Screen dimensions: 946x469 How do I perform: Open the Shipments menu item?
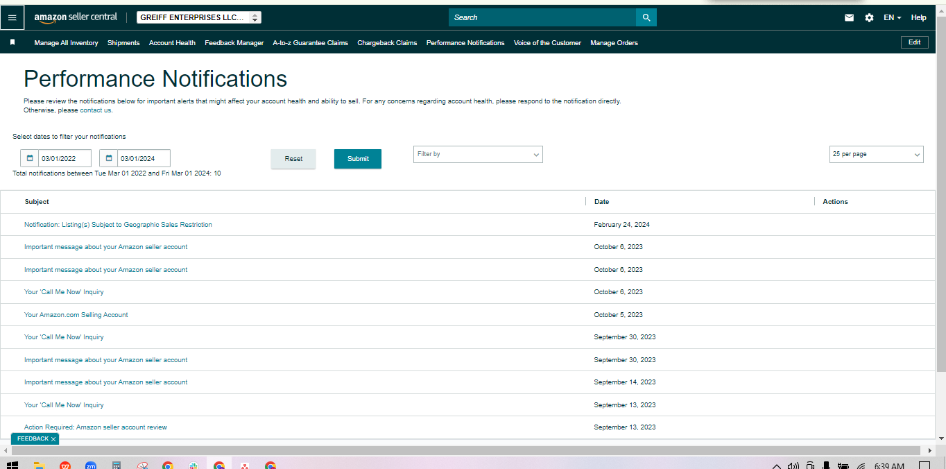(x=123, y=43)
